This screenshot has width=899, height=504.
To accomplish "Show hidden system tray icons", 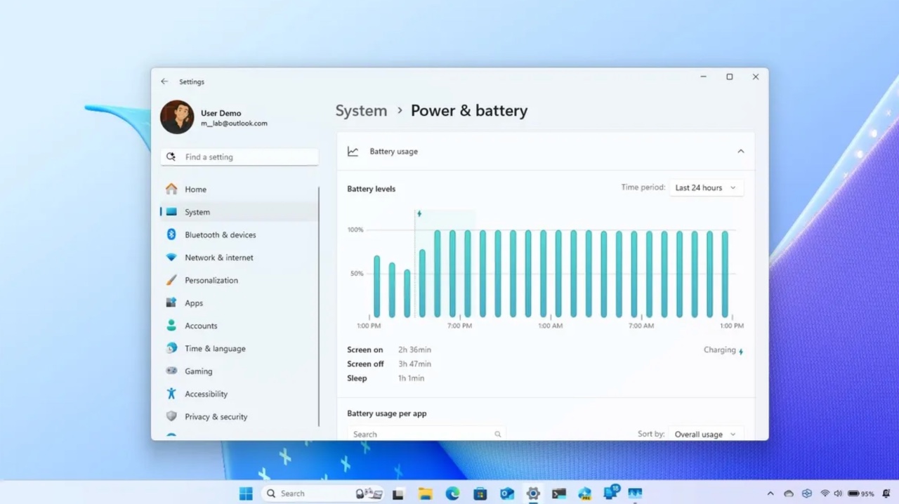I will tap(770, 493).
